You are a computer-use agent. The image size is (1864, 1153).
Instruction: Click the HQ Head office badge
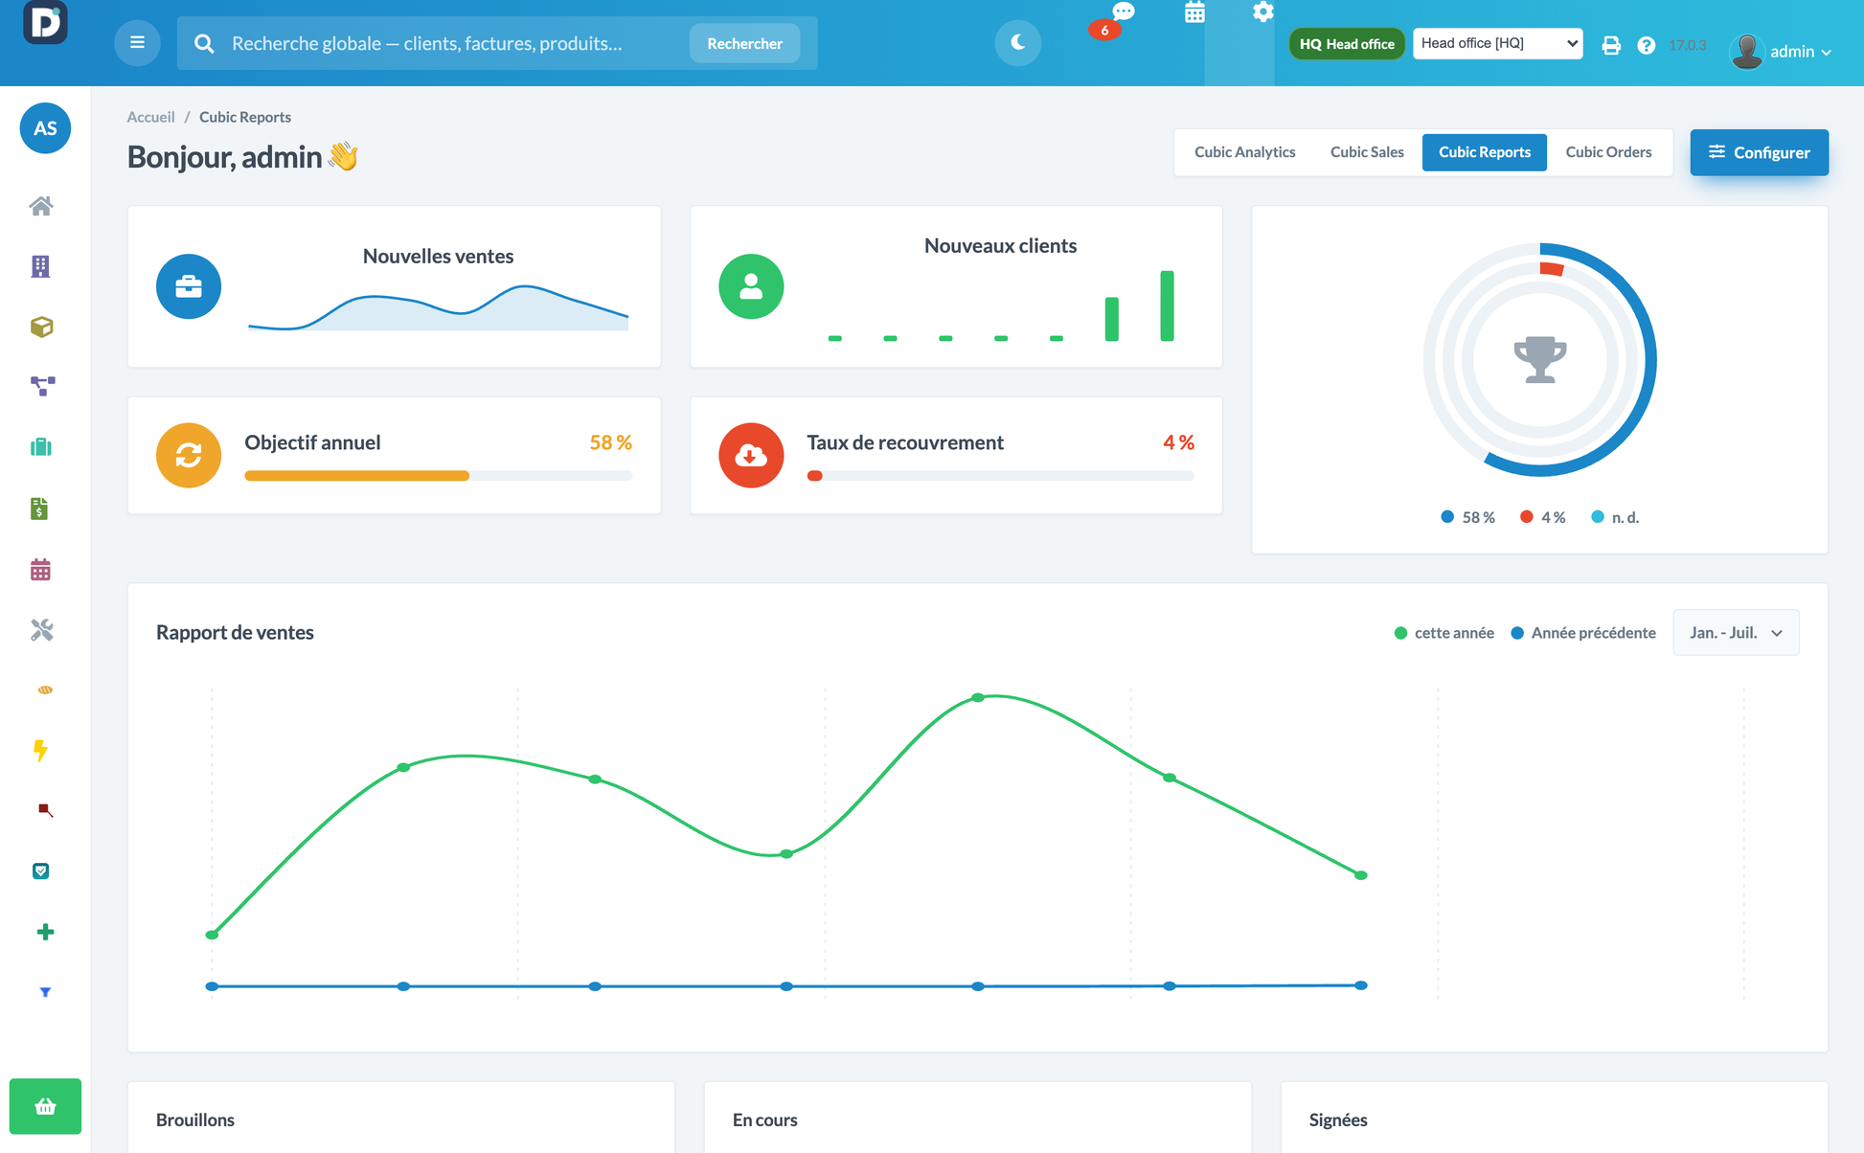(x=1346, y=44)
